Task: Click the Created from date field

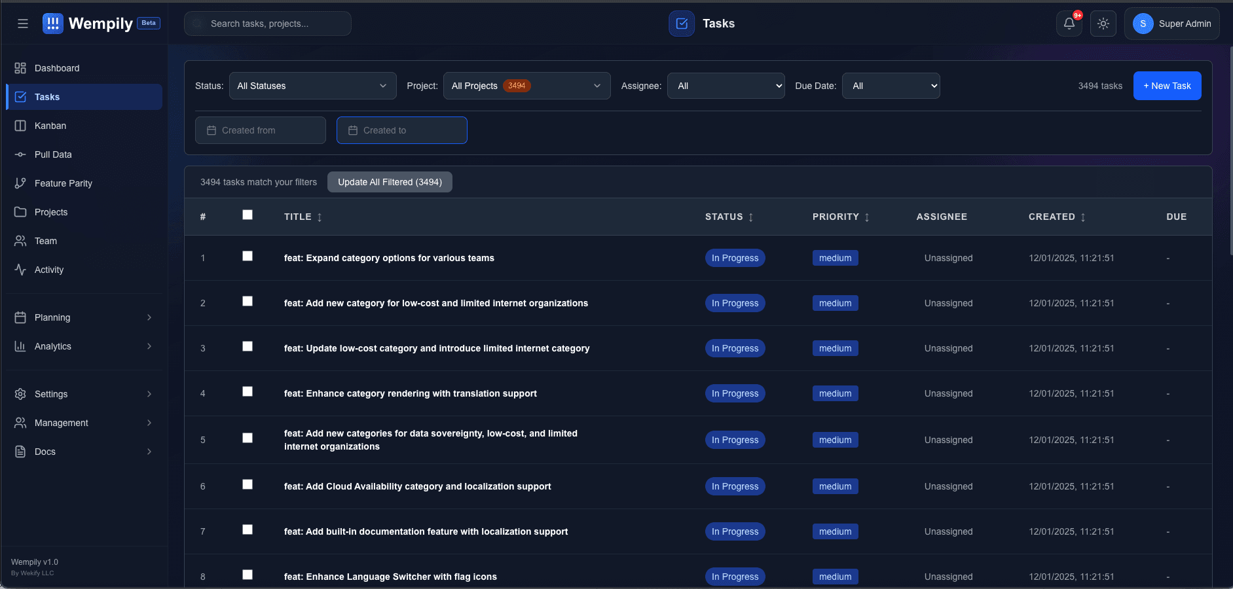Action: [260, 130]
